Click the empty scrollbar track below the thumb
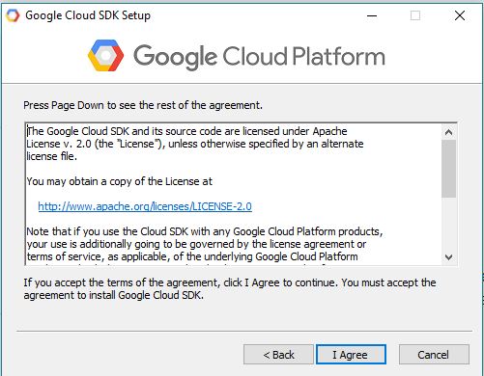Viewport: 484px width, 376px height. pos(448,224)
